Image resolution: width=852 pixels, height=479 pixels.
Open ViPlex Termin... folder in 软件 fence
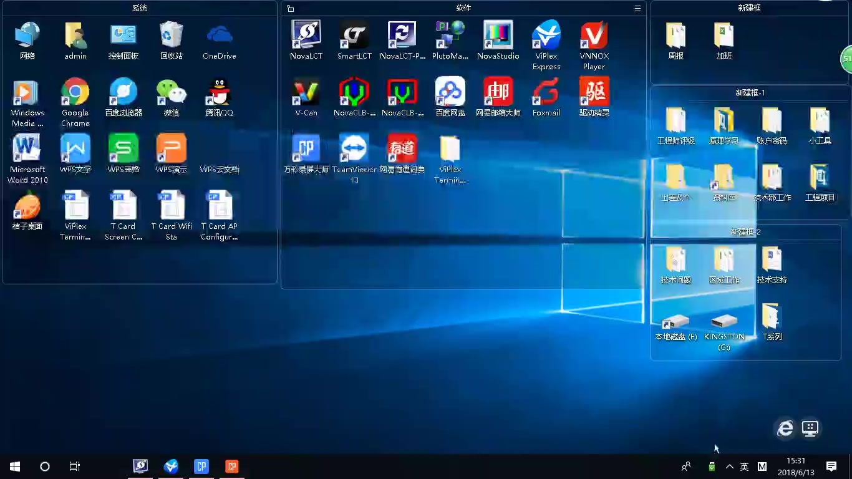coord(450,158)
